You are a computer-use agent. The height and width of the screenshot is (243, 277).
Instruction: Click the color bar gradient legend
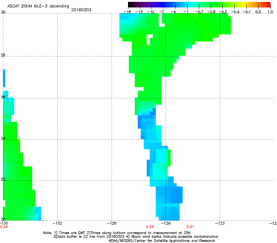[199, 4]
